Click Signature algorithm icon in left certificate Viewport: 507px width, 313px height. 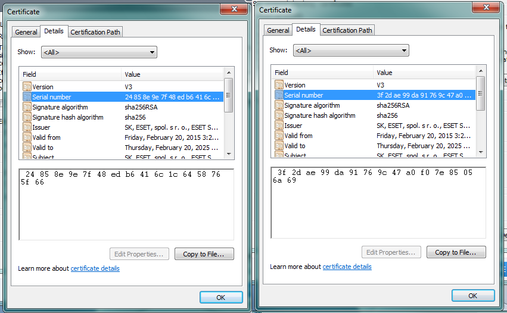[x=27, y=107]
